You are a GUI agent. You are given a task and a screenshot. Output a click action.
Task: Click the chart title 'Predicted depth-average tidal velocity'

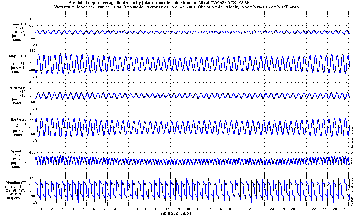[106, 3]
